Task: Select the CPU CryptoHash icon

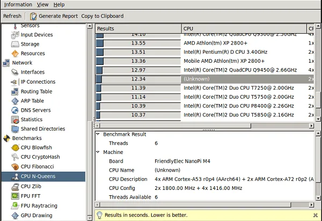Action: [15, 157]
